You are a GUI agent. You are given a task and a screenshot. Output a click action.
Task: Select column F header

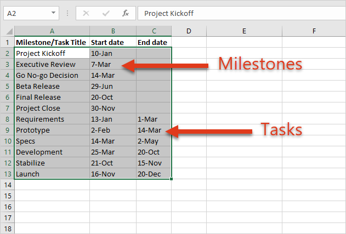314,31
